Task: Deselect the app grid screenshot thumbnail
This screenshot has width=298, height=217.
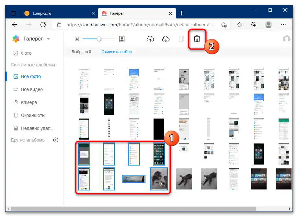Action: pyautogui.click(x=159, y=154)
